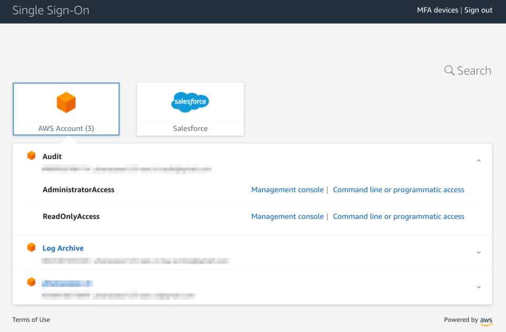Click the Single Sign-On title
The height and width of the screenshot is (332, 506).
(x=51, y=10)
